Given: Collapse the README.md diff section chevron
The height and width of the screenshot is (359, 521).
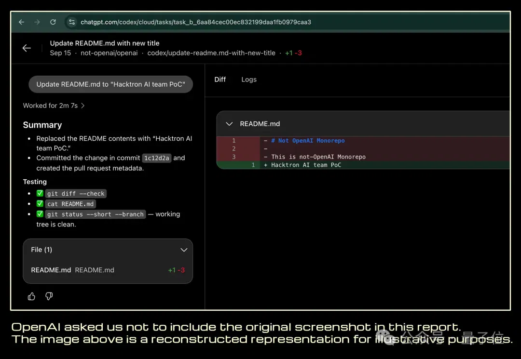Looking at the screenshot, I should pos(229,124).
